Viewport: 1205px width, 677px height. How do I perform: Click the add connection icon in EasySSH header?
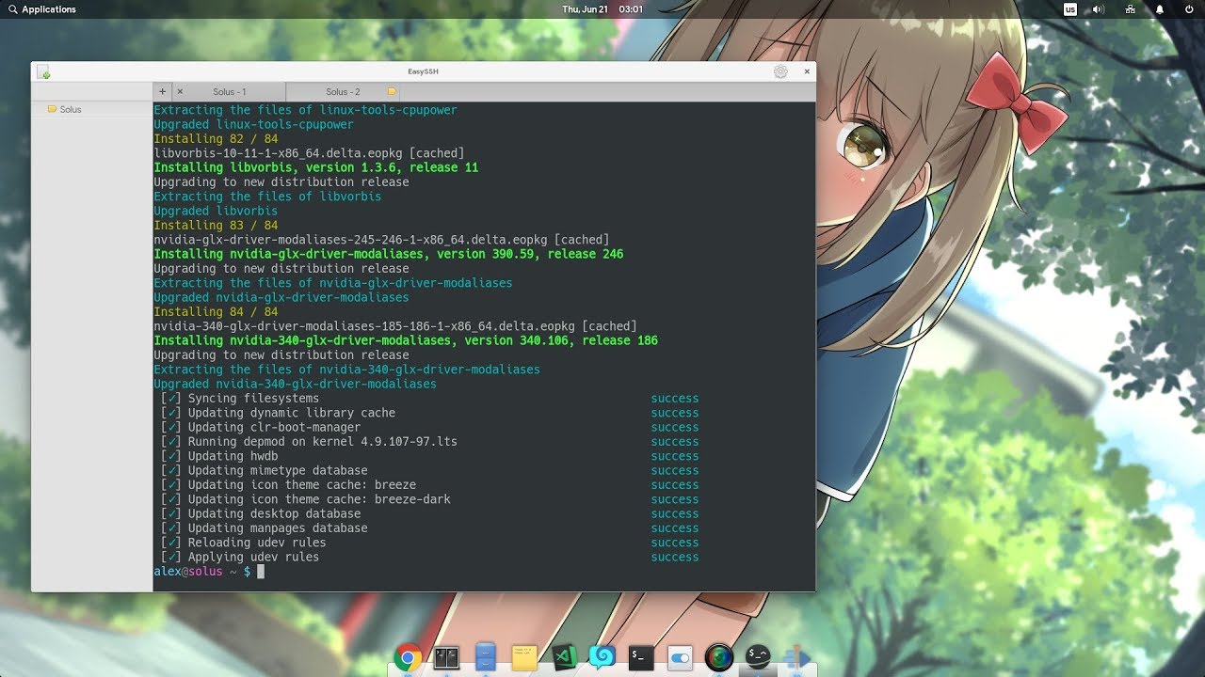pyautogui.click(x=43, y=72)
